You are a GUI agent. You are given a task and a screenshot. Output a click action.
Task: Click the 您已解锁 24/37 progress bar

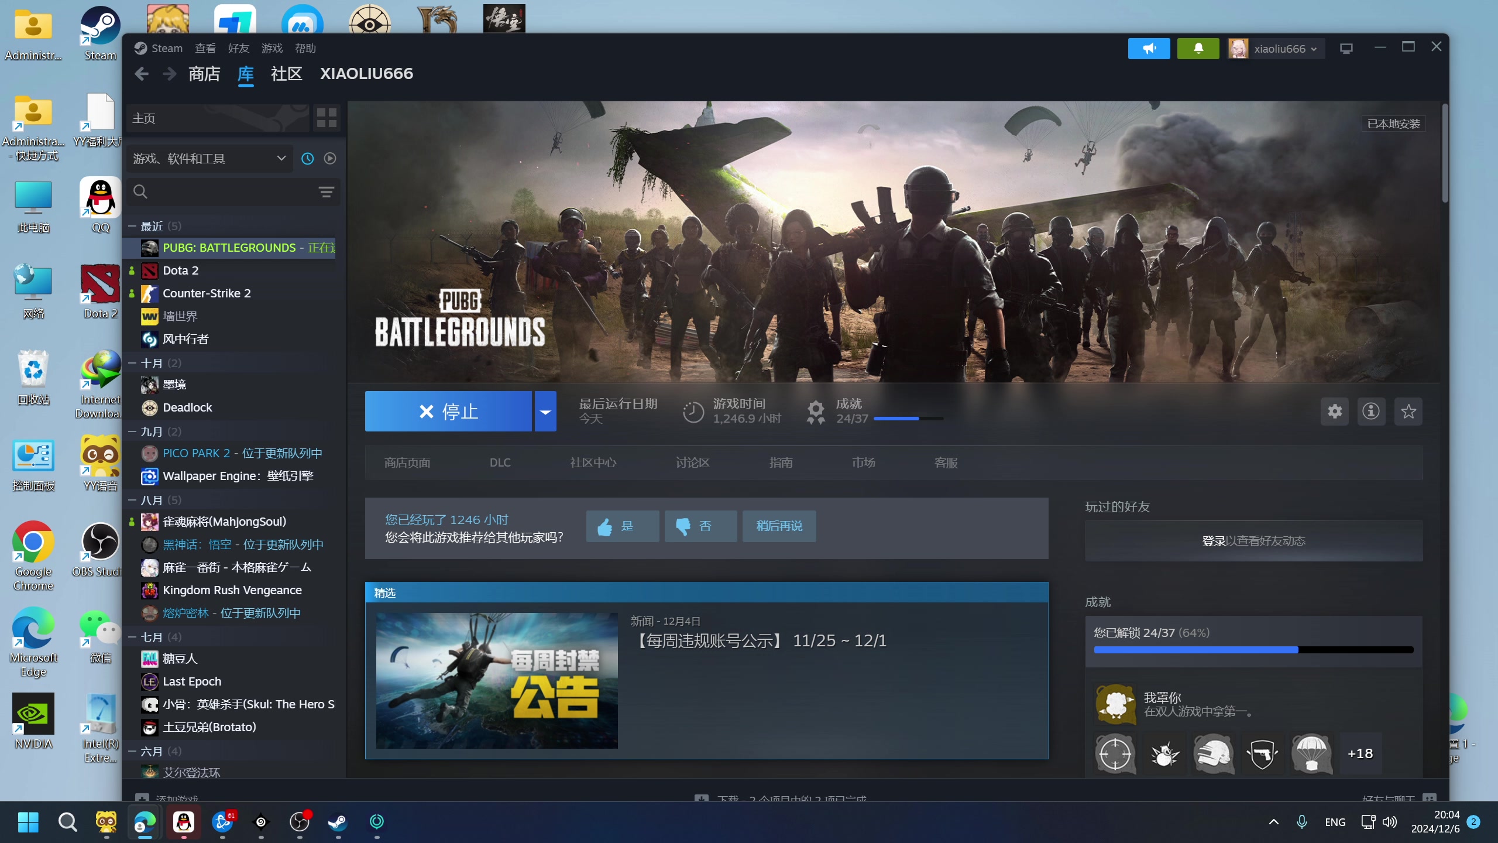tap(1253, 650)
